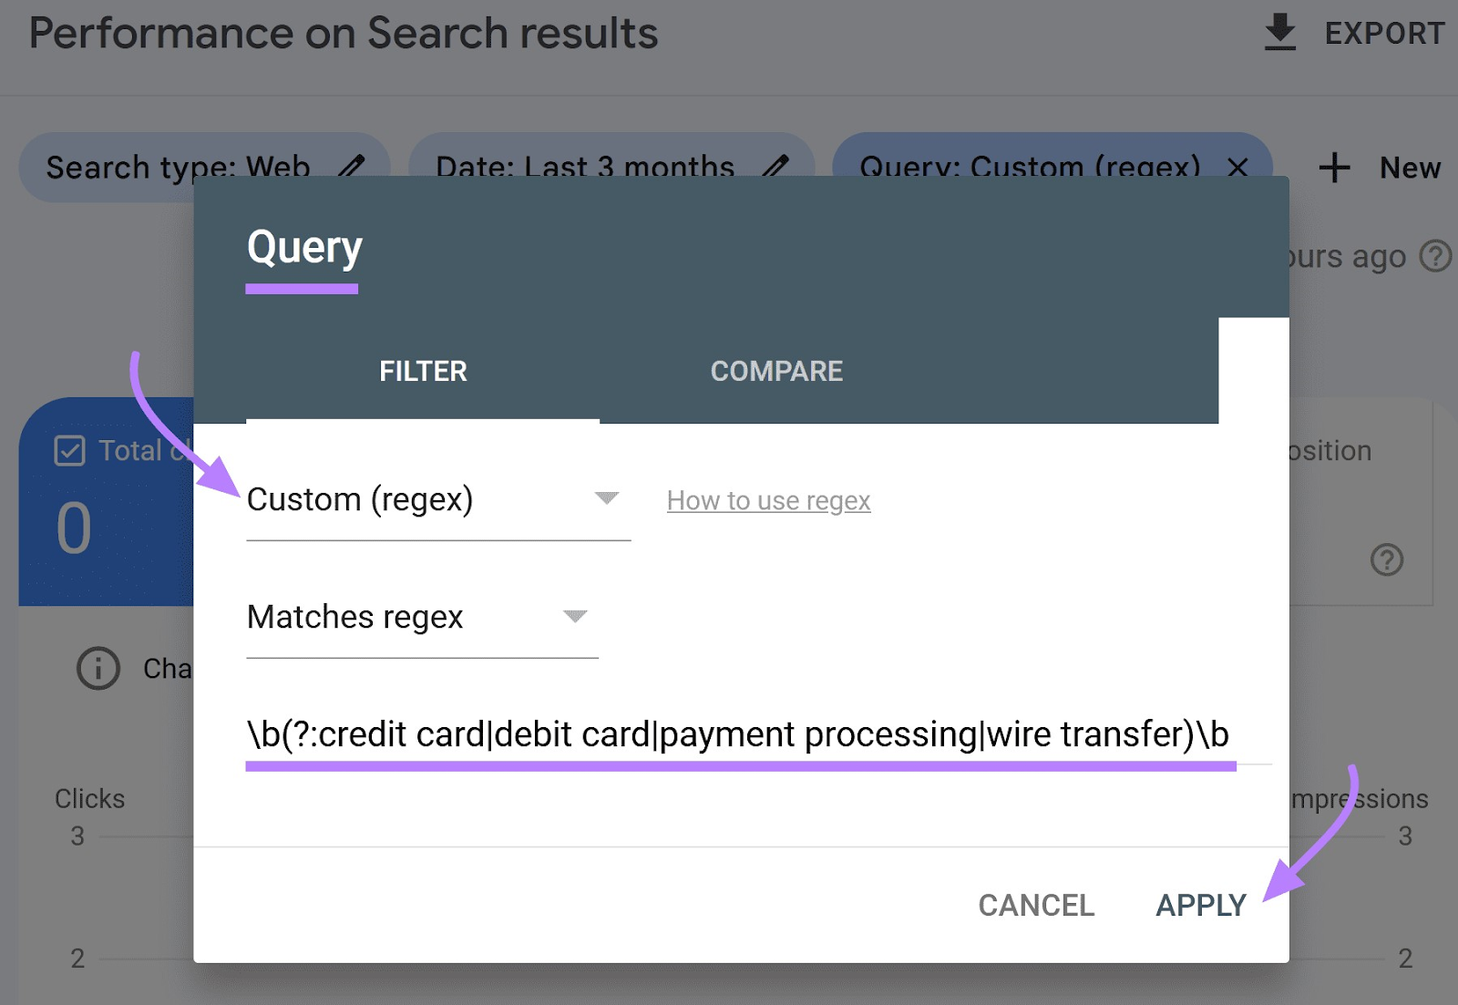
Task: Open the How to use regex link
Action: tap(768, 500)
